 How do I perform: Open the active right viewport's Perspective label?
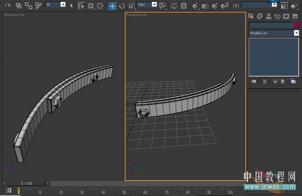pyautogui.click(x=136, y=15)
